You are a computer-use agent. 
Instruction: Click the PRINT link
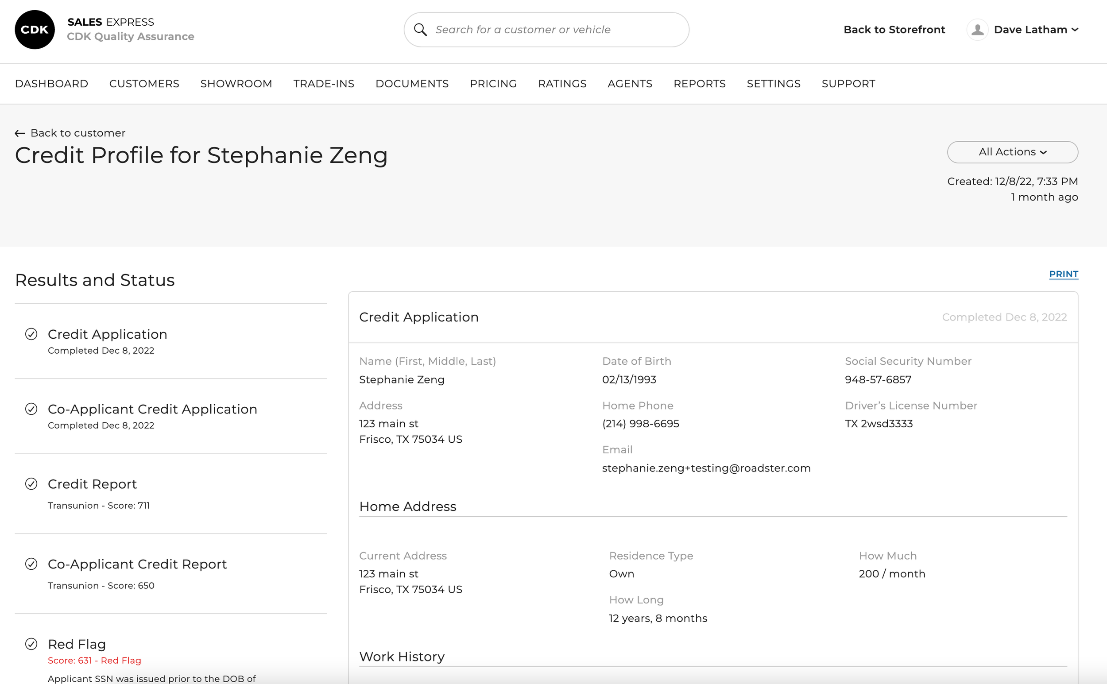1063,274
